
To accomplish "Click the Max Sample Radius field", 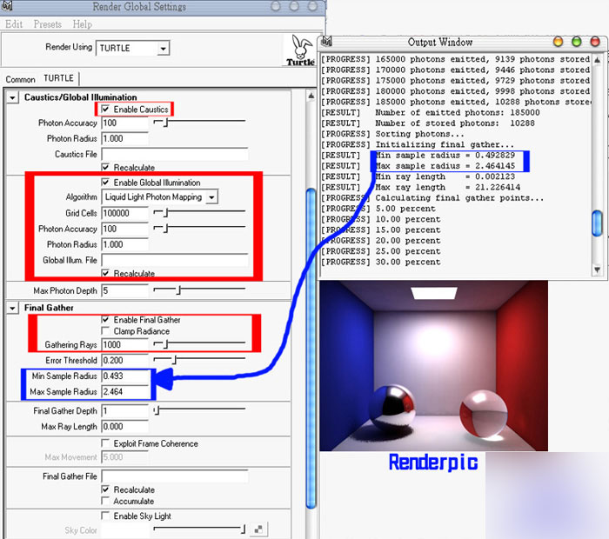I will click(124, 391).
